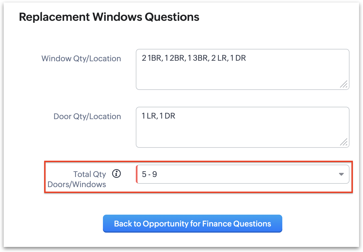Viewport: 363px width, 252px height.
Task: Click the Door Qty/Location resize handle
Action: tap(344, 142)
